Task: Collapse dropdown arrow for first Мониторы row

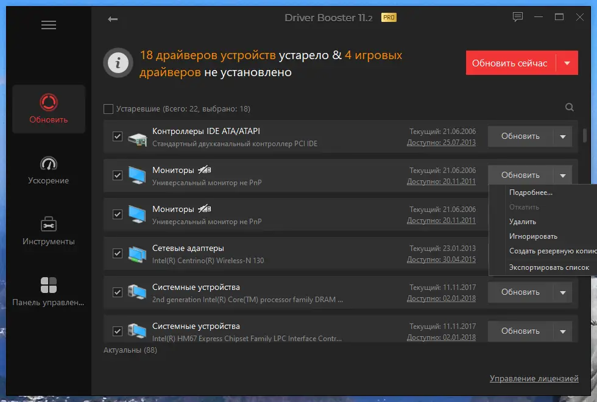Action: click(x=563, y=175)
